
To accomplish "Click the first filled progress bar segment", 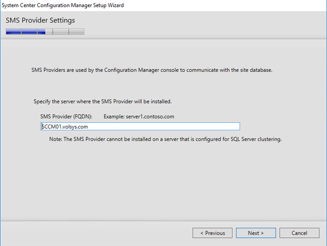I will point(13,32).
